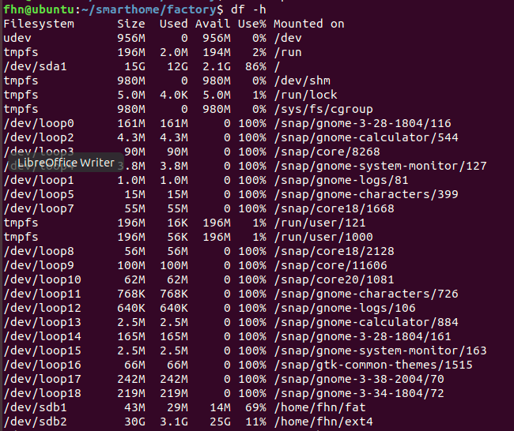Click '/snap/gnome-logs/106' mount path
Screen dimensions: 514x431
[x=345, y=309]
